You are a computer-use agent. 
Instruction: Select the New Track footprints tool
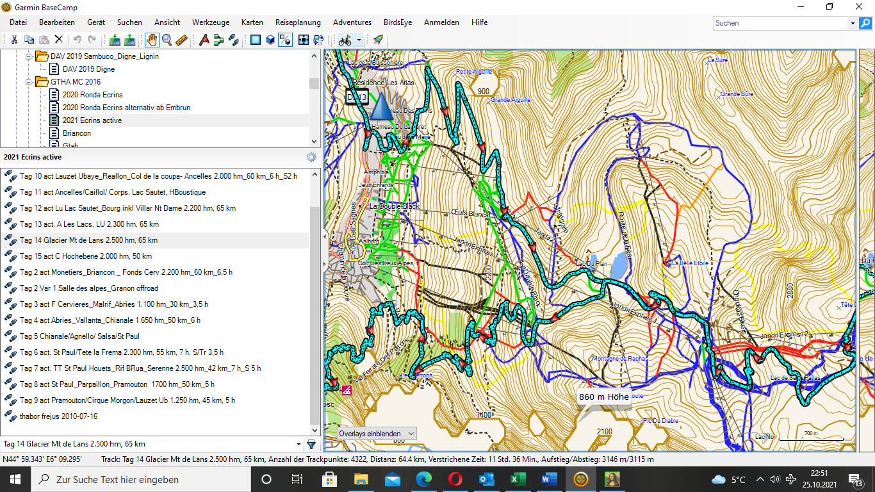click(x=234, y=40)
